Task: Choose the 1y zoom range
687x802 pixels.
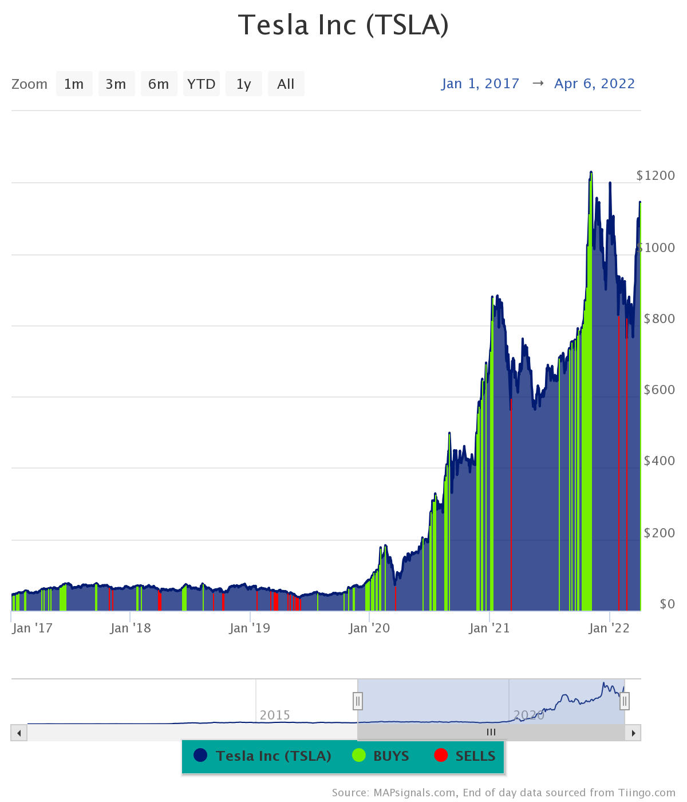Action: [x=243, y=84]
